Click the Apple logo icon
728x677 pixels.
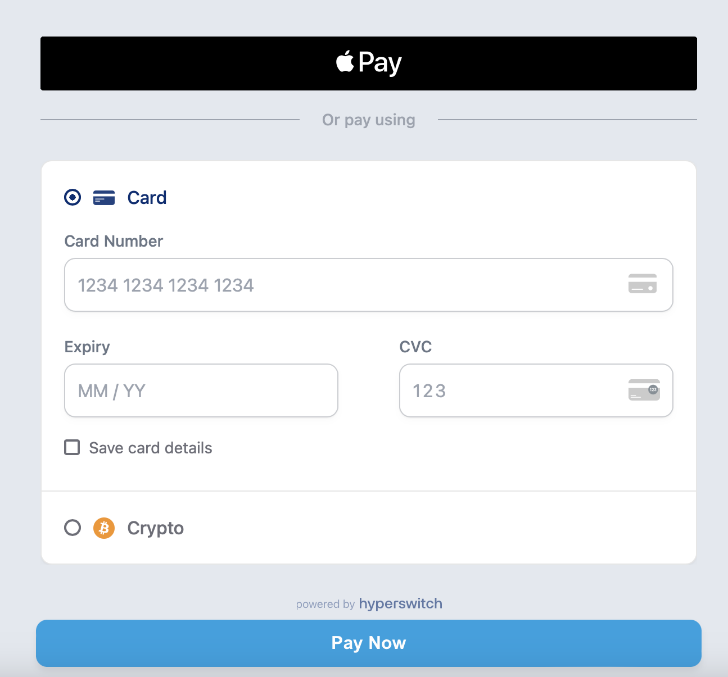(x=345, y=62)
